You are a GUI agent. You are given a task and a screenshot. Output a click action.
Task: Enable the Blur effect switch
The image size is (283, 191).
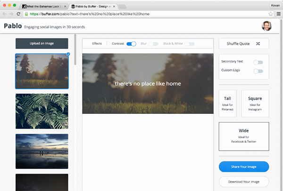[x=153, y=44]
